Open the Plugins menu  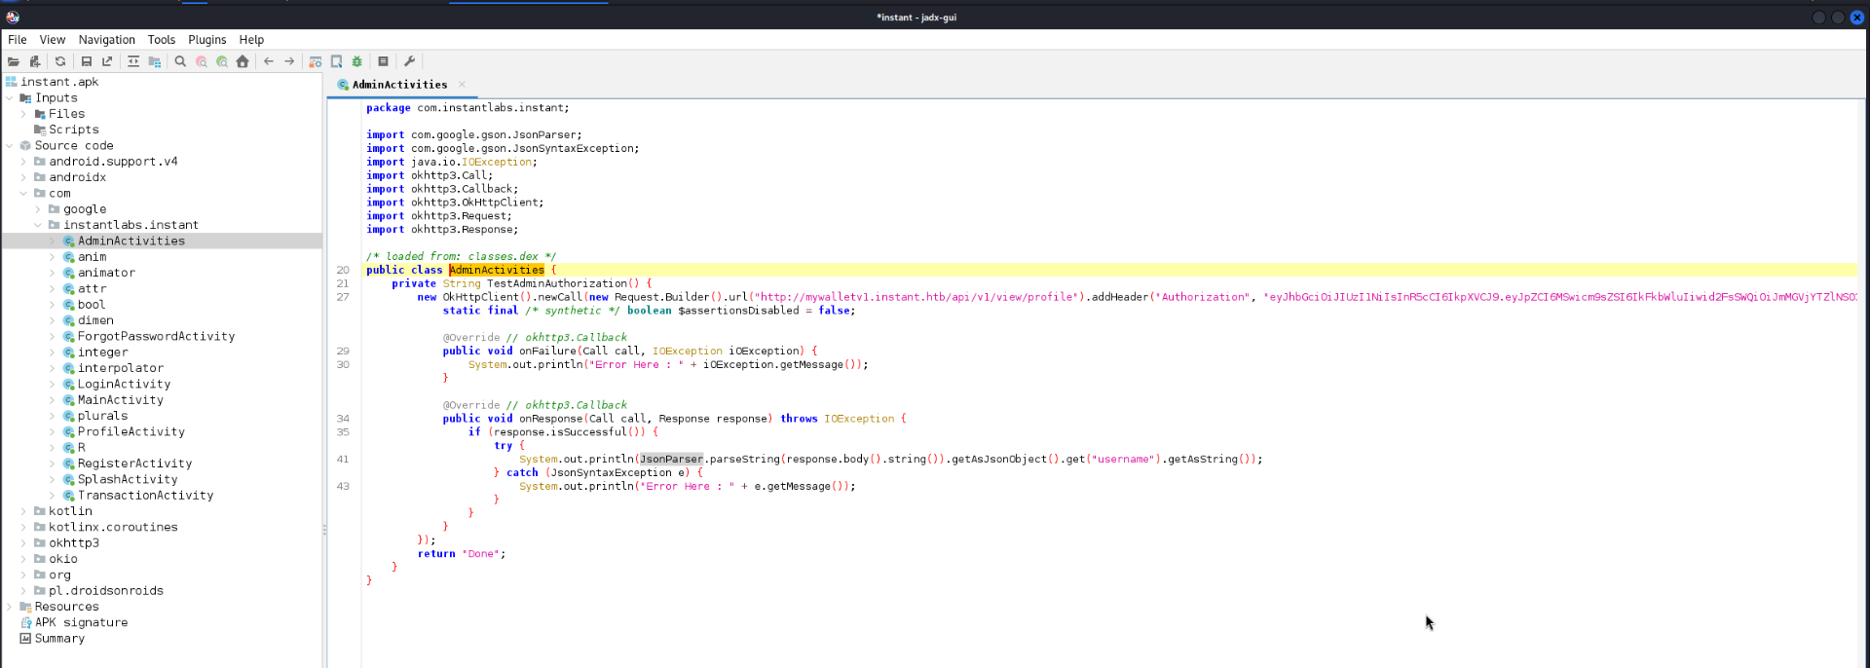click(x=206, y=40)
